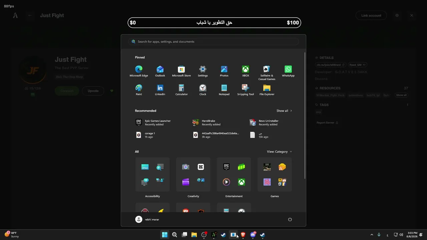Open the Start menu power options
Viewport: 427px width, 240px height.
coord(290,219)
